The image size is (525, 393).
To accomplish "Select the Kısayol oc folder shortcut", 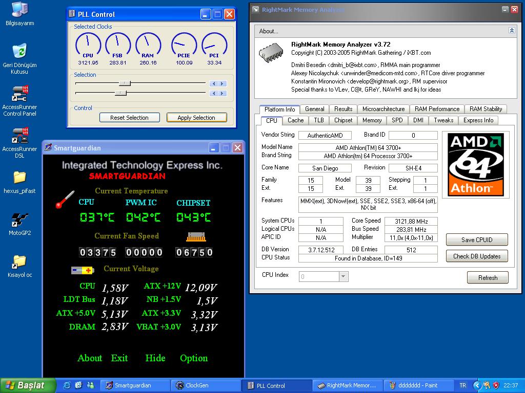I will 19,266.
